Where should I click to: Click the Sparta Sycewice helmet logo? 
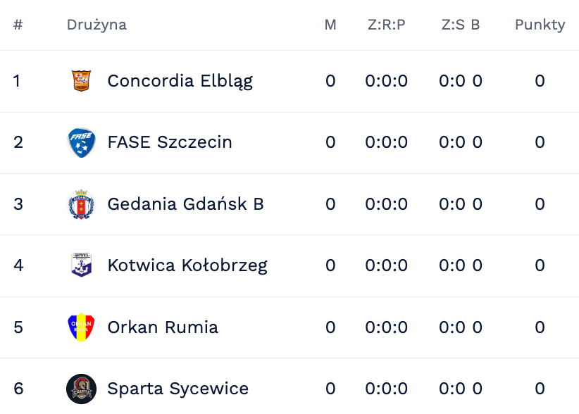point(81,389)
